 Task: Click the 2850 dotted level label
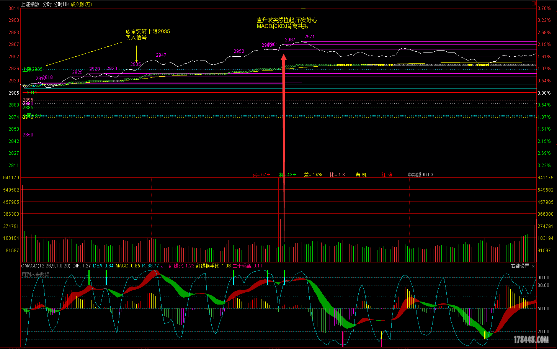28,135
